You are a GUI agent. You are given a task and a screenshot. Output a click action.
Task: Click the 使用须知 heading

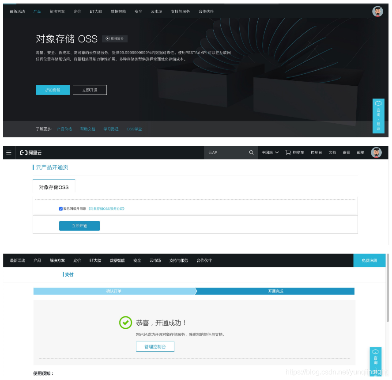tap(44, 373)
